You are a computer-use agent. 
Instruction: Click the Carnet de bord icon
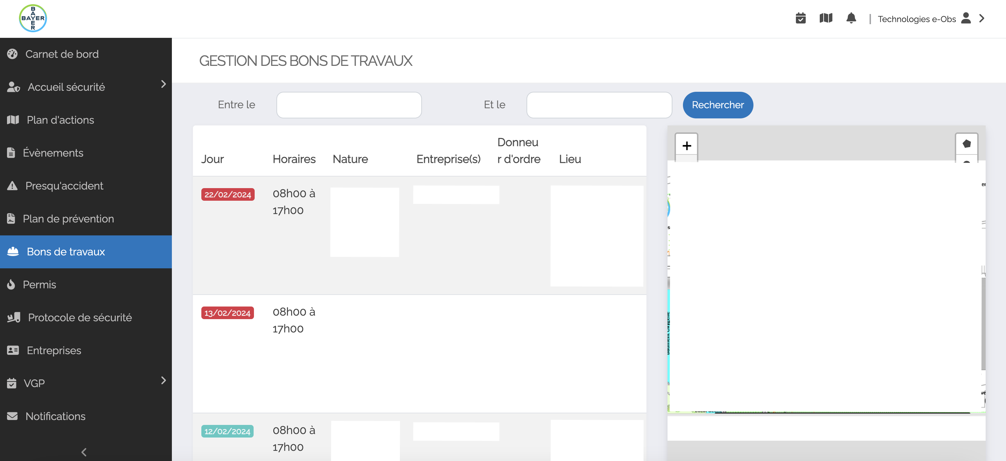[13, 53]
